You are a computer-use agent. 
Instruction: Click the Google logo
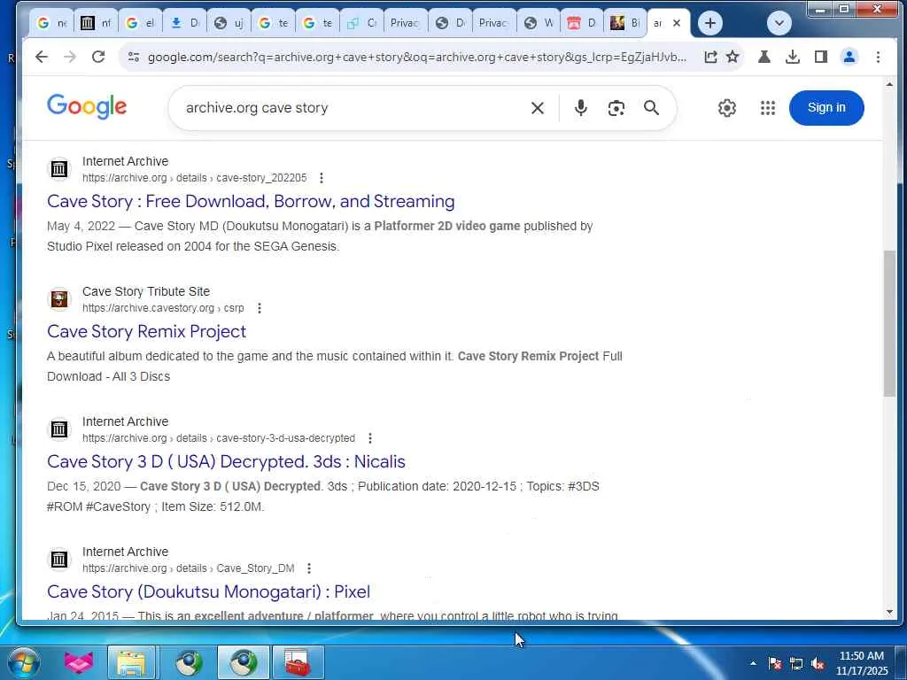[87, 107]
